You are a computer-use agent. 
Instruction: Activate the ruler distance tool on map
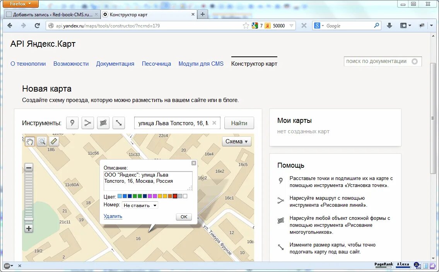coord(54,141)
